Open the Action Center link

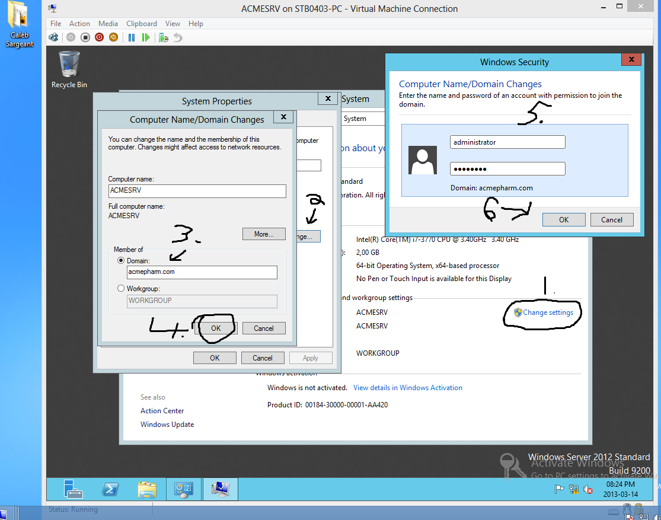(x=162, y=411)
